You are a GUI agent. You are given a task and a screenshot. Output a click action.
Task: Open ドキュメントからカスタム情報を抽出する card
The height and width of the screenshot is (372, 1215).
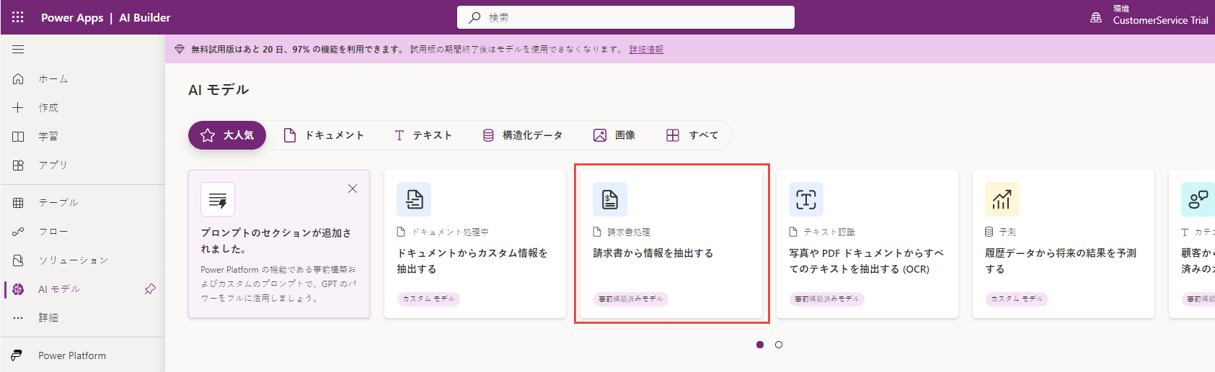click(475, 244)
